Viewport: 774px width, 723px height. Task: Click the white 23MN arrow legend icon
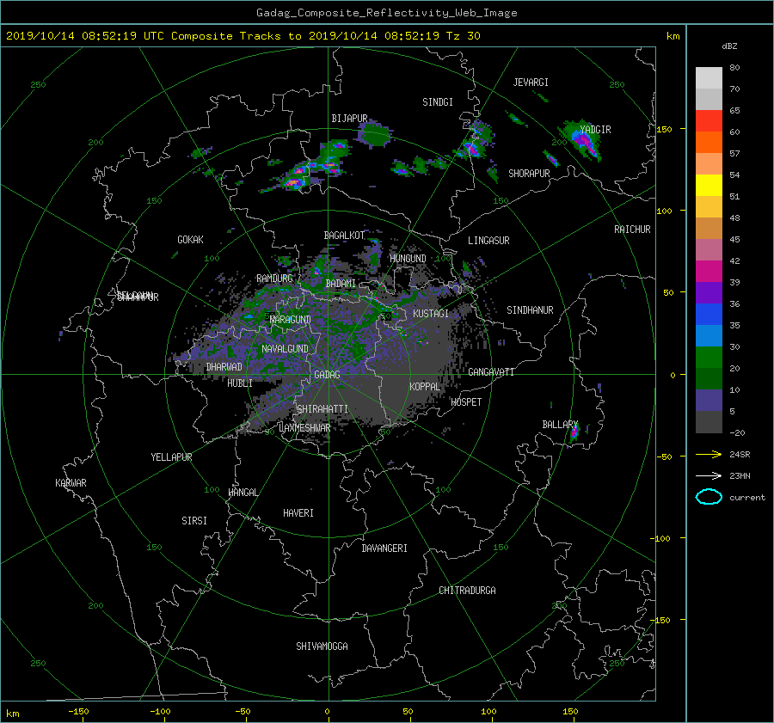pyautogui.click(x=709, y=475)
